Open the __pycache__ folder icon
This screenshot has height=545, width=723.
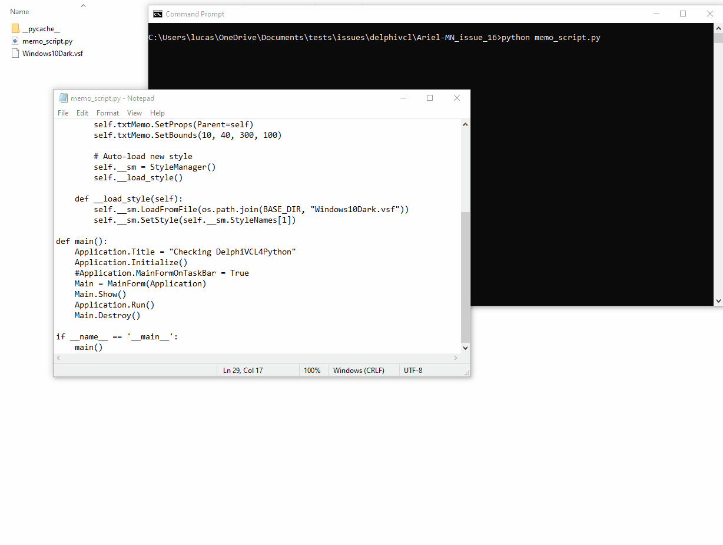click(14, 28)
